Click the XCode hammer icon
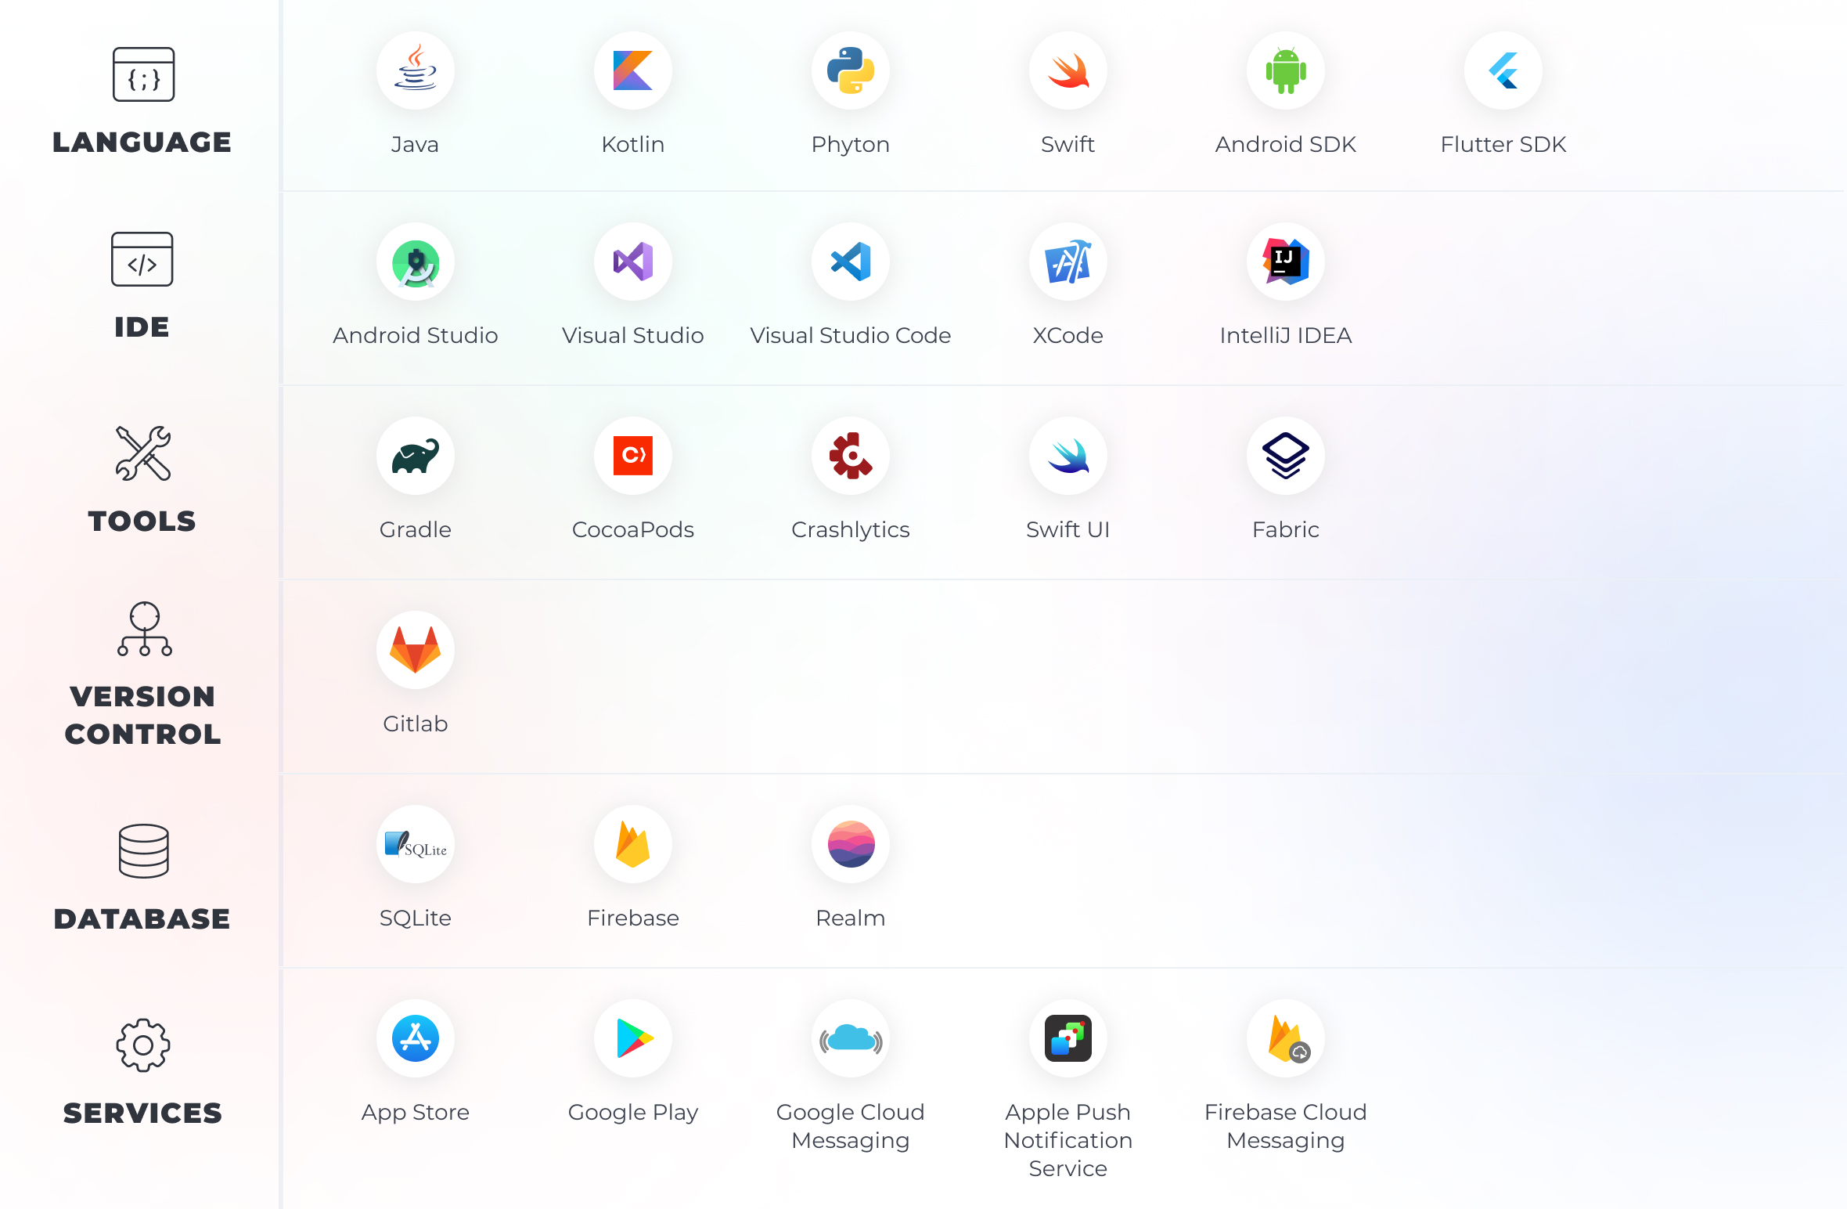 tap(1068, 262)
